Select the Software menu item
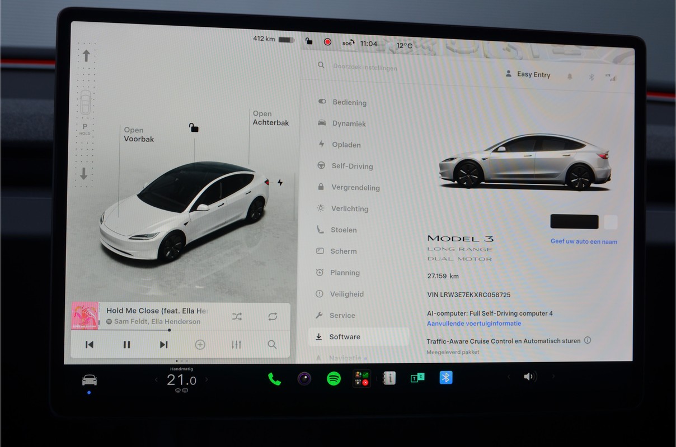The height and width of the screenshot is (447, 676). pos(359,337)
